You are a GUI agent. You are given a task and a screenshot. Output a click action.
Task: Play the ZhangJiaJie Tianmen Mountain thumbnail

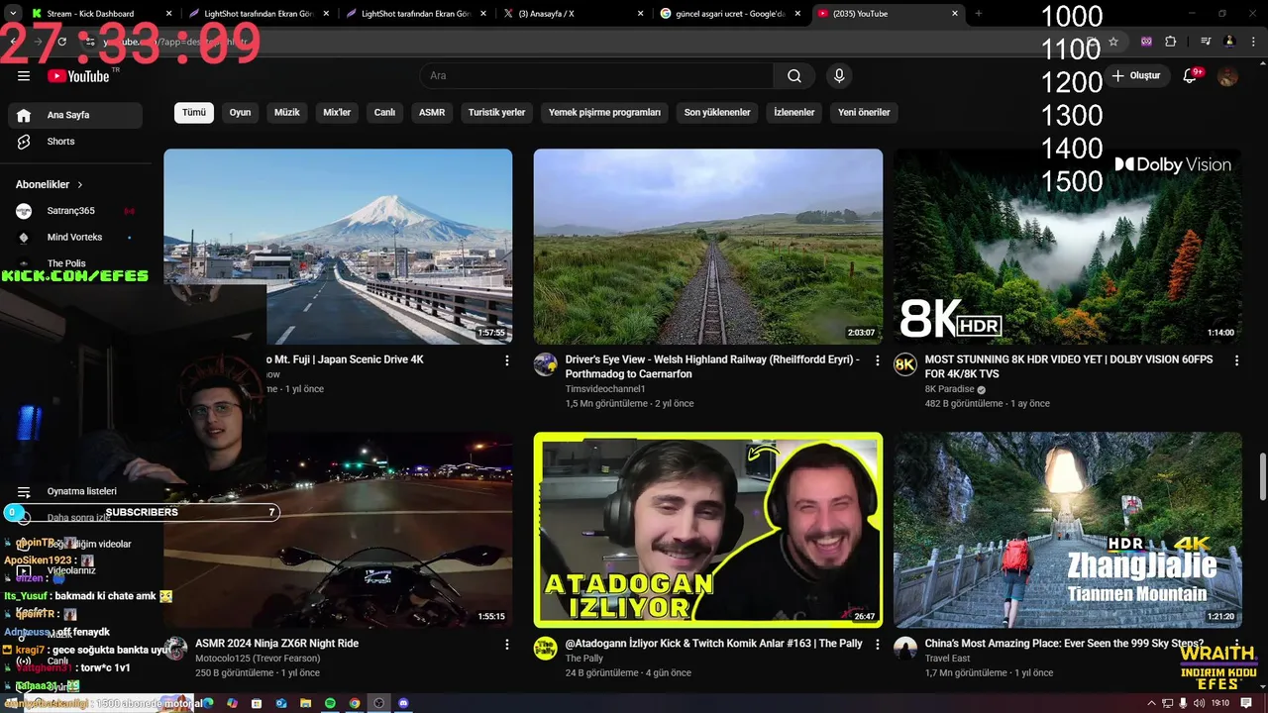[x=1068, y=530]
